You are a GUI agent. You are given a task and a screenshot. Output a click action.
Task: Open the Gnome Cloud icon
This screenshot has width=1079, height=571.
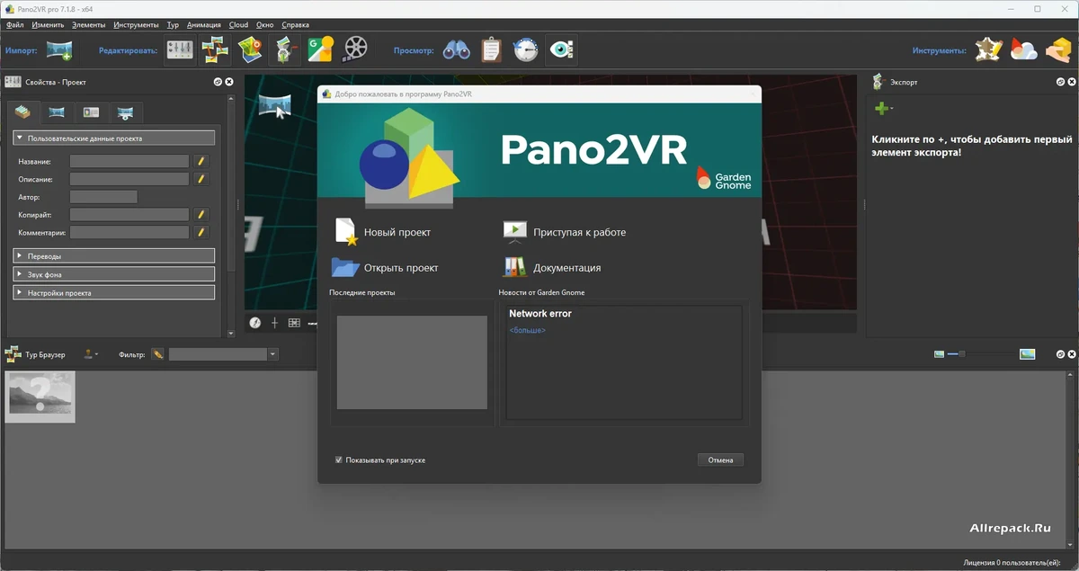coord(1023,50)
